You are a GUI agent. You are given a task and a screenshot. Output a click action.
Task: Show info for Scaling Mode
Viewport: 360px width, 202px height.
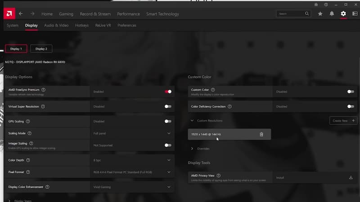point(30,133)
